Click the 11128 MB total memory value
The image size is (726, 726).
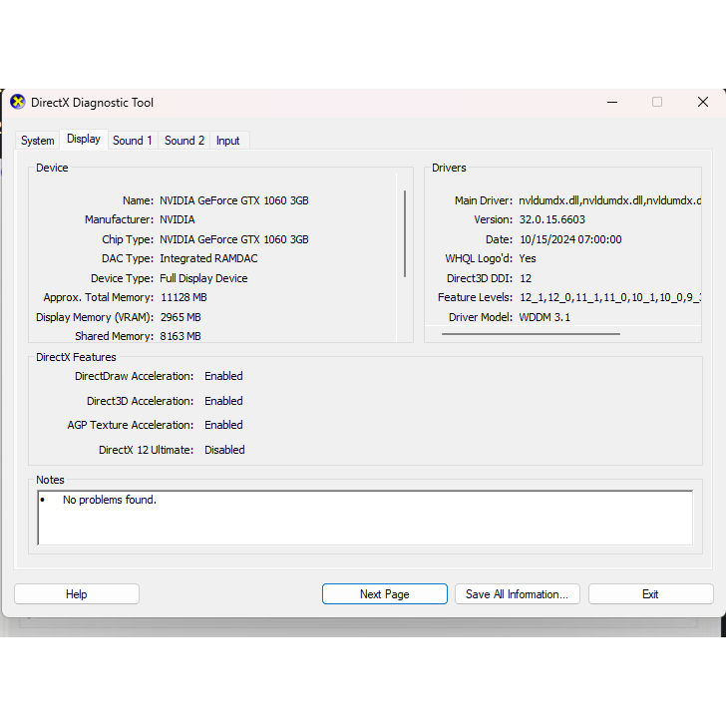pyautogui.click(x=183, y=297)
